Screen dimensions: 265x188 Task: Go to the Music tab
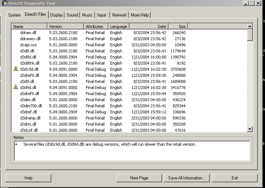[x=87, y=15]
